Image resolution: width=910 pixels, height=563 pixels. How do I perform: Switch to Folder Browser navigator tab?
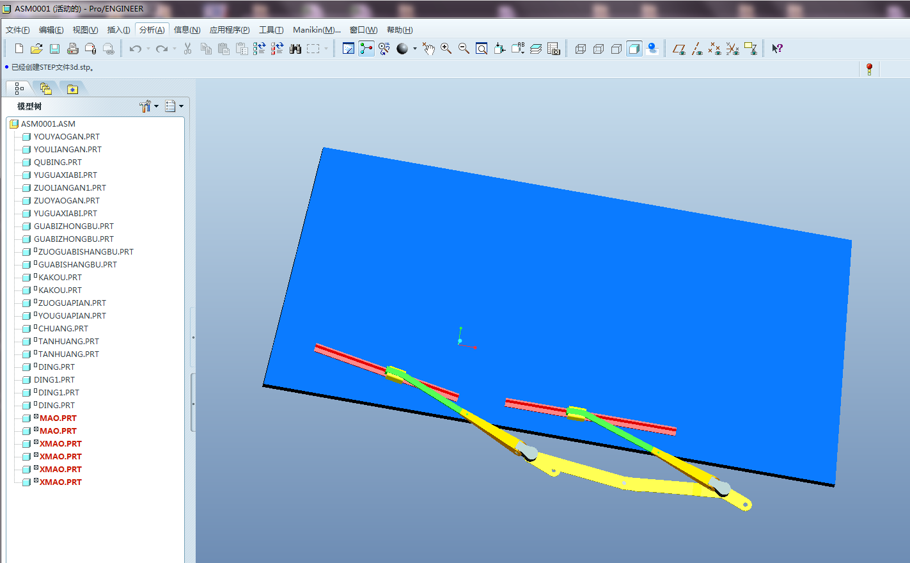pos(45,88)
